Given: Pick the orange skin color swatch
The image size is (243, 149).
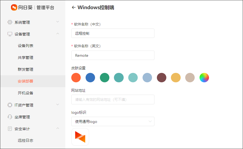Looking at the screenshot, I should [x=76, y=78].
